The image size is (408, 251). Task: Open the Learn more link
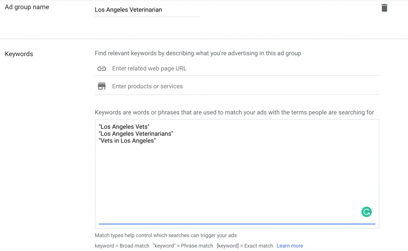click(x=290, y=246)
